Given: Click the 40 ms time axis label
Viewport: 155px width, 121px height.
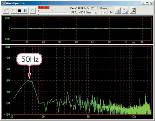Looking at the screenshot, I should coord(76,42).
